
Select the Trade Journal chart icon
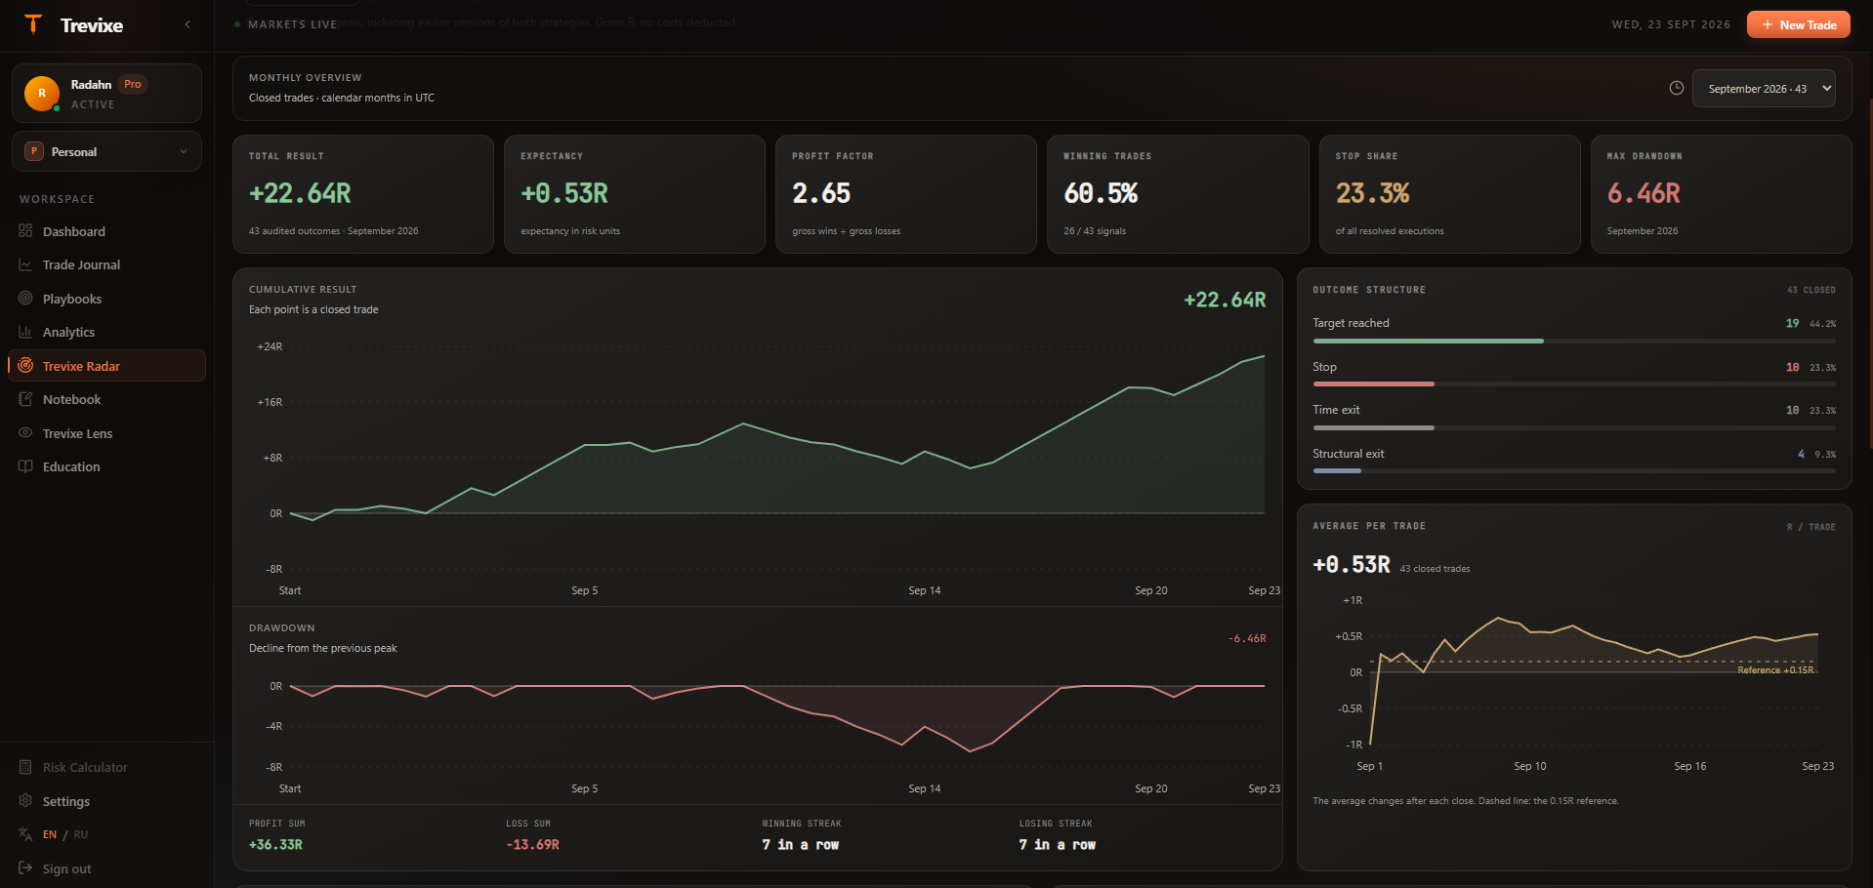[25, 264]
